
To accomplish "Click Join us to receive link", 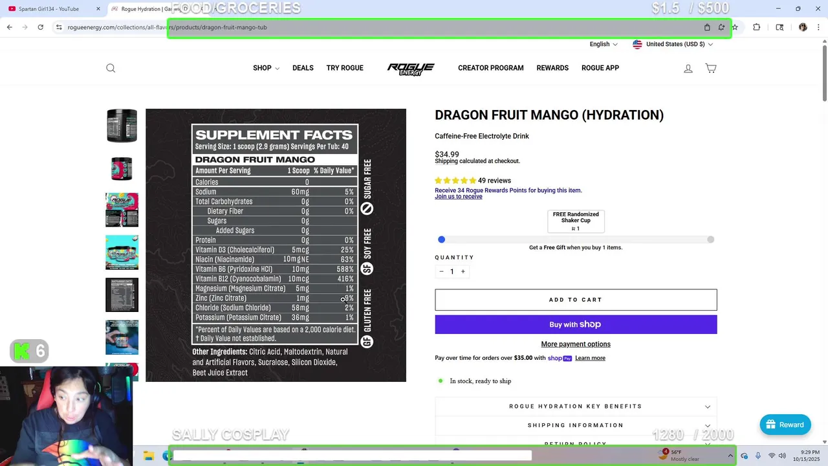I will coord(459,197).
